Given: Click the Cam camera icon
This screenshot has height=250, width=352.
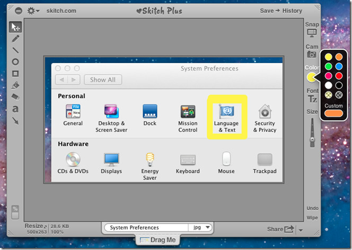Looking at the screenshot, I should (x=312, y=54).
